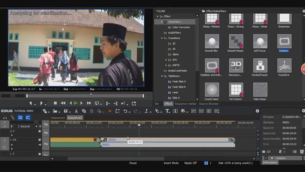Click the timeline horizontal scrollbar
The width and height of the screenshot is (305, 172).
[x=116, y=159]
